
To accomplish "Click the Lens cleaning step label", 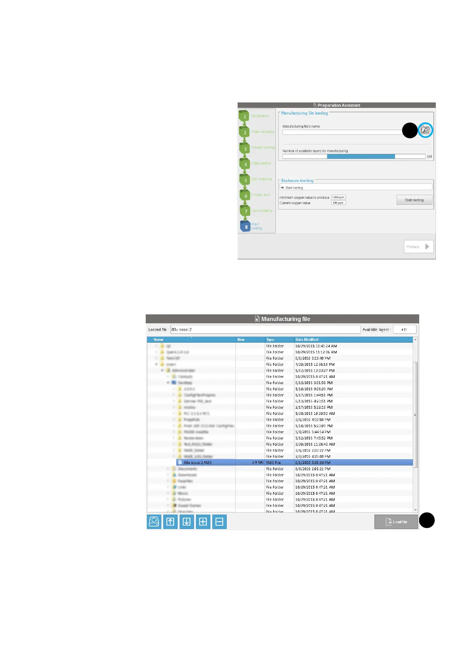I will 262,211.
